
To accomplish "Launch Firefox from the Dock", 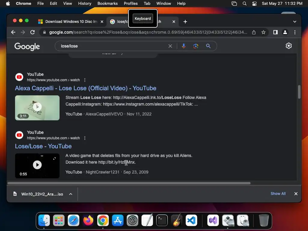I will 88,220.
